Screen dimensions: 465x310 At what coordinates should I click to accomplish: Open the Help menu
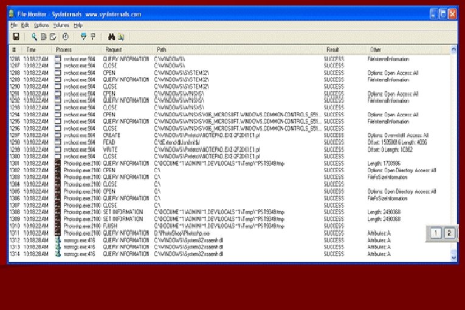(x=78, y=25)
